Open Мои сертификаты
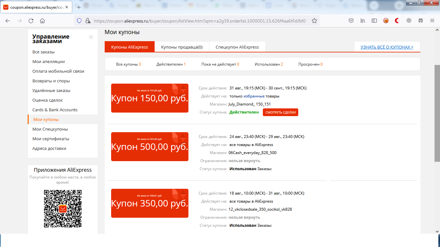 coord(51,139)
